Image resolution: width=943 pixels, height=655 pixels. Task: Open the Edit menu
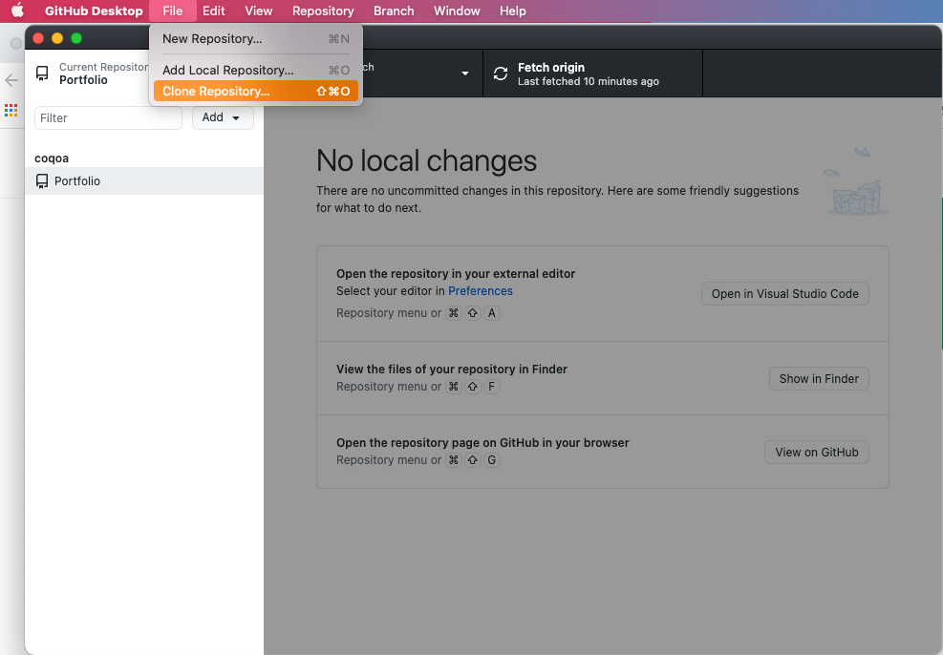click(x=213, y=11)
